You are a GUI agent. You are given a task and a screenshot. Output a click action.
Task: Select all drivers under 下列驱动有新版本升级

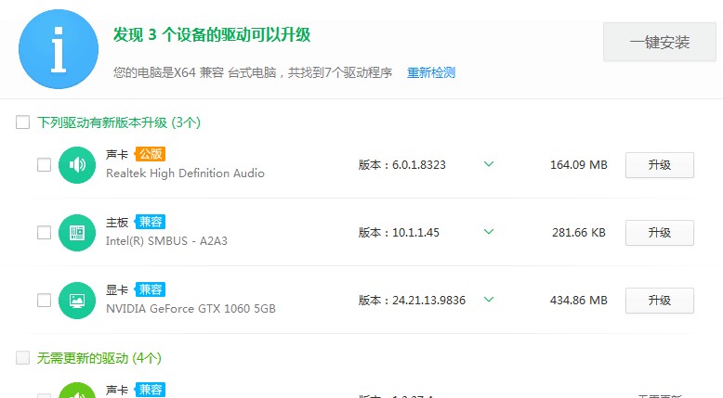tap(23, 122)
